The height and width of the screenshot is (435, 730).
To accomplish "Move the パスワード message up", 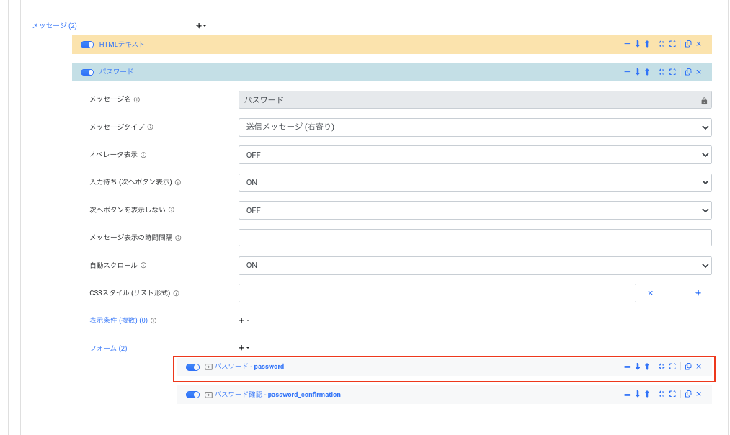I will point(647,72).
